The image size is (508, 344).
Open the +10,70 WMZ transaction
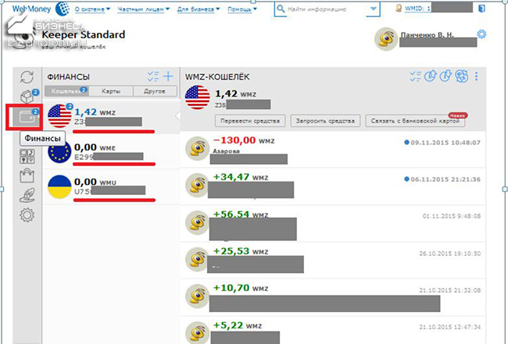pyautogui.click(x=333, y=297)
